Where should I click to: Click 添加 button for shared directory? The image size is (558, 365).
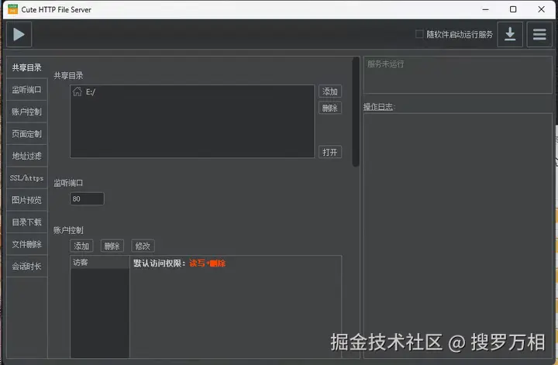pyautogui.click(x=330, y=91)
